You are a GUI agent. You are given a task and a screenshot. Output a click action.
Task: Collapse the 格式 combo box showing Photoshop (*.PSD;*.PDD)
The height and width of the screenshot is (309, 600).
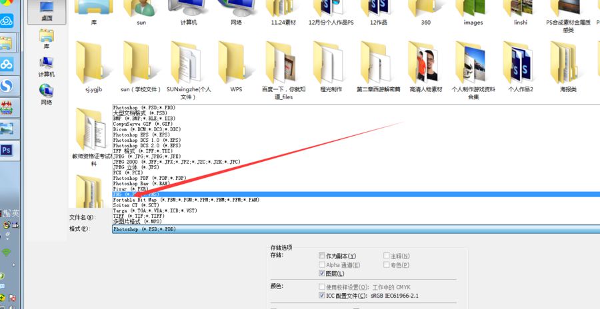[356, 229]
